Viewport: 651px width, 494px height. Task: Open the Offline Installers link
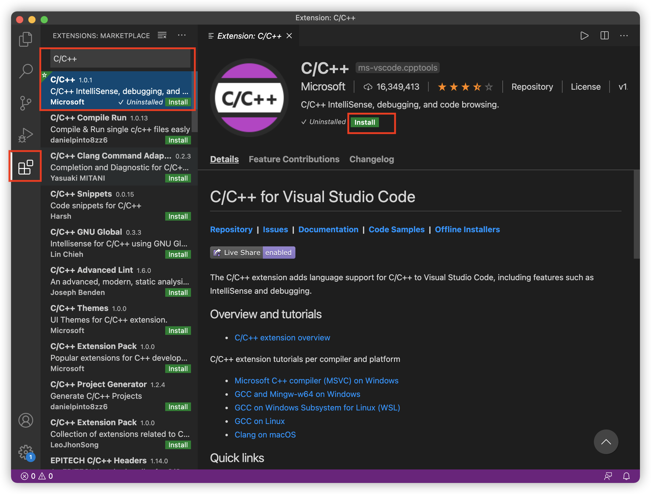467,229
